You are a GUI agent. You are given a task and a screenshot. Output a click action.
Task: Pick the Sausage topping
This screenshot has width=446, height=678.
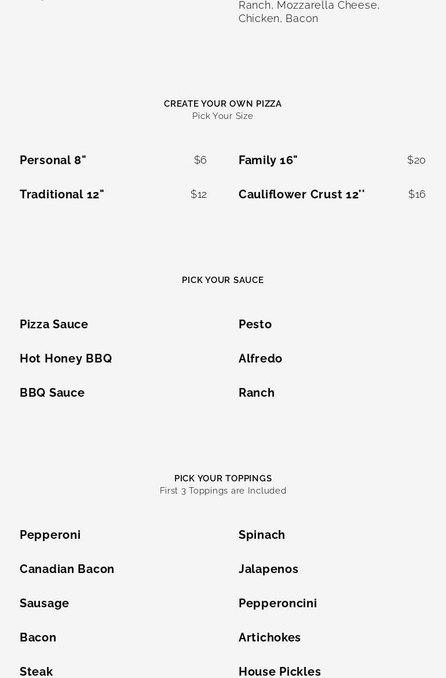click(x=44, y=603)
